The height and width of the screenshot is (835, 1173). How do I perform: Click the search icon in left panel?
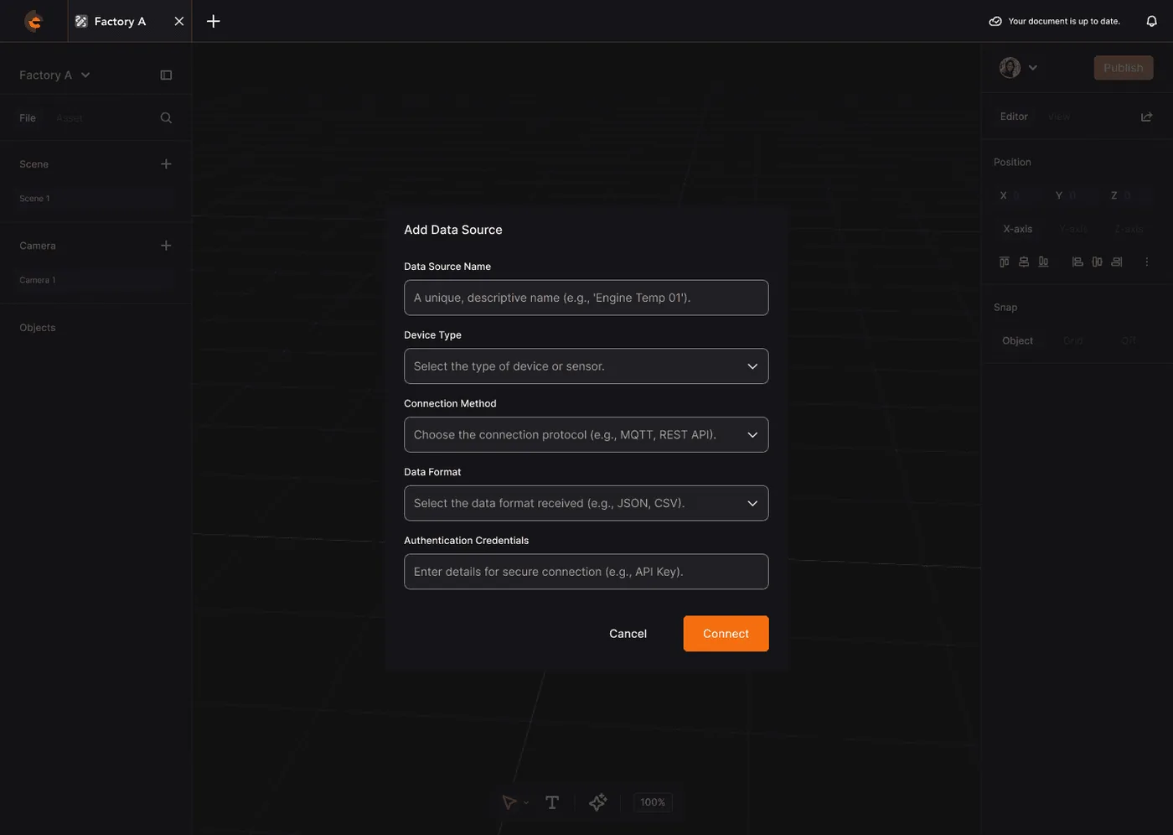coord(166,118)
